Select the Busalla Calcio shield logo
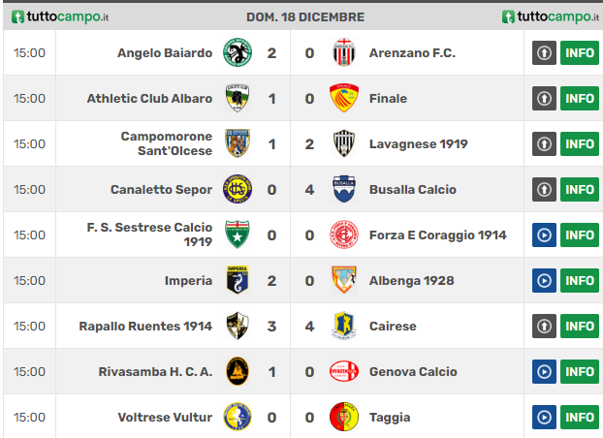603x438 pixels. [344, 189]
